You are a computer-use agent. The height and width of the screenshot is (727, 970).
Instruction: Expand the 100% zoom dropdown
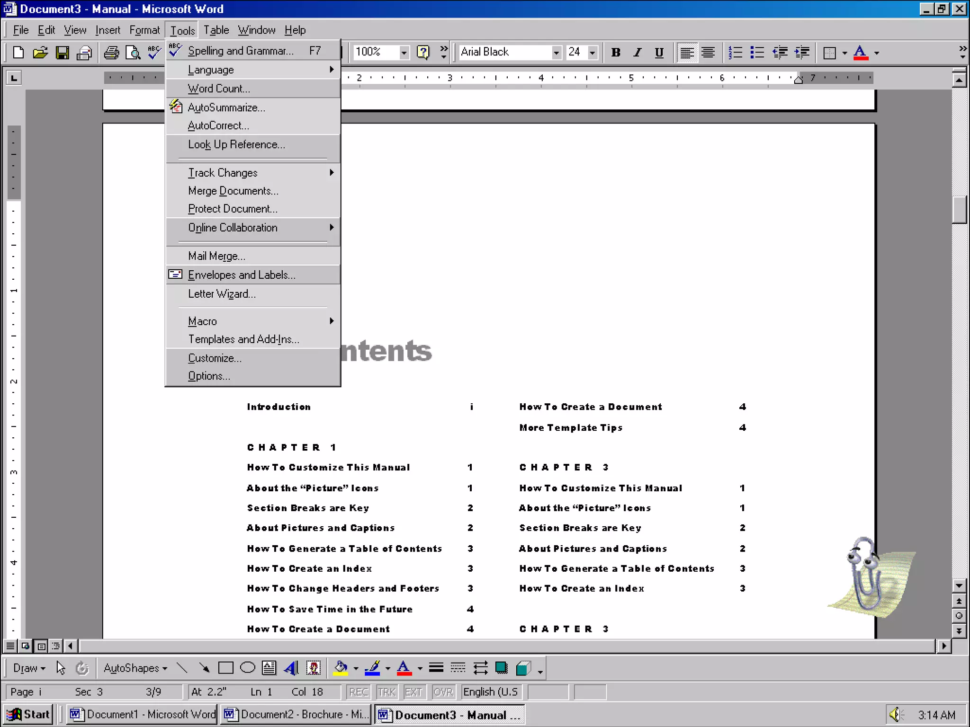click(x=404, y=53)
